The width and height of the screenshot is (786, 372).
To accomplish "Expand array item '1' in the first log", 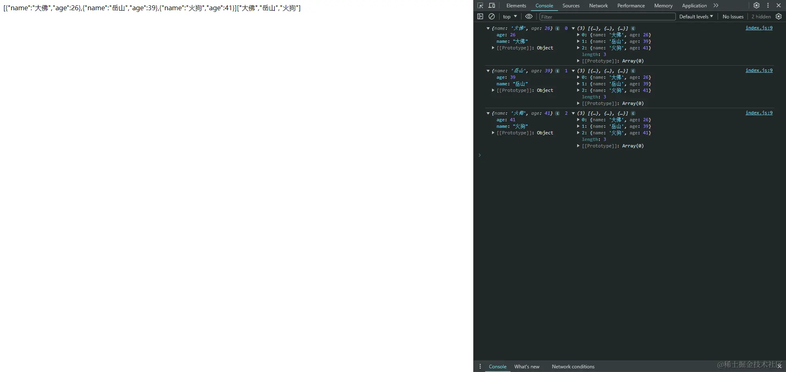I will 578,41.
